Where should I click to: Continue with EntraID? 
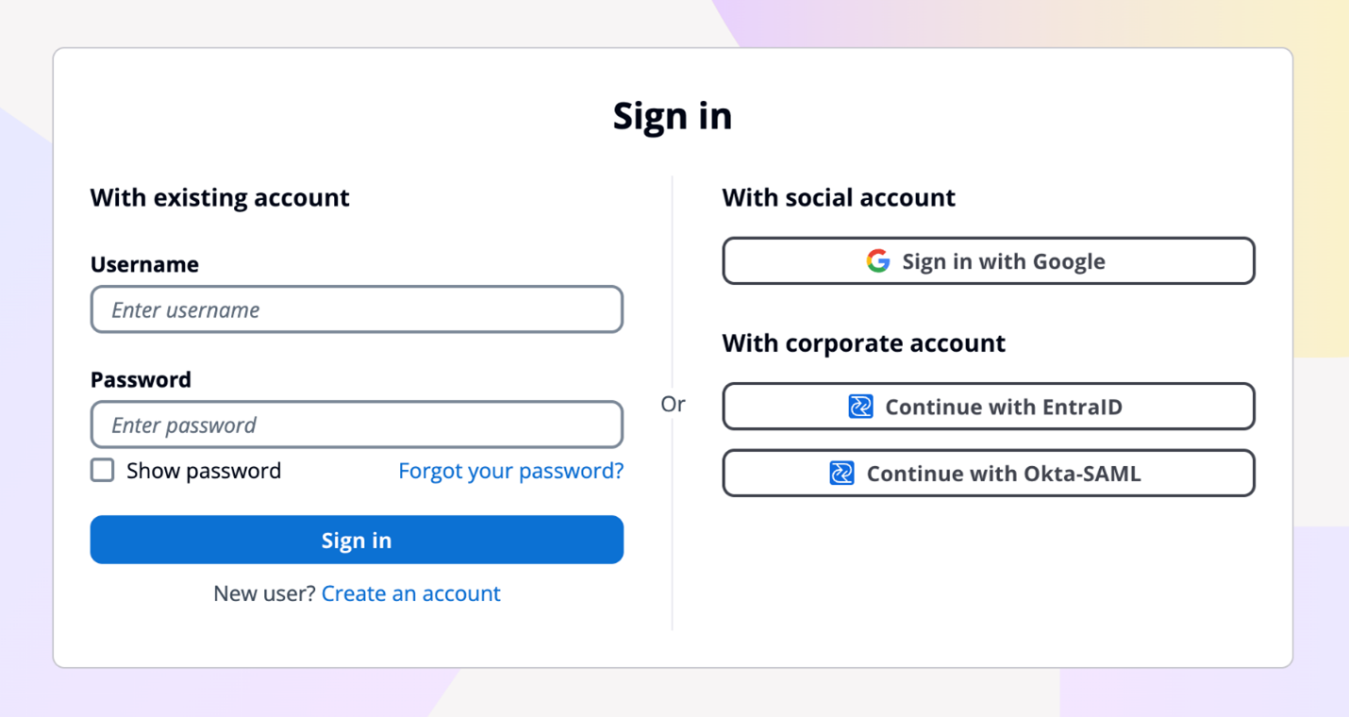click(989, 406)
